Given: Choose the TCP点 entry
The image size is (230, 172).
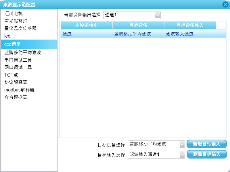Looking at the screenshot, I should (11, 75).
